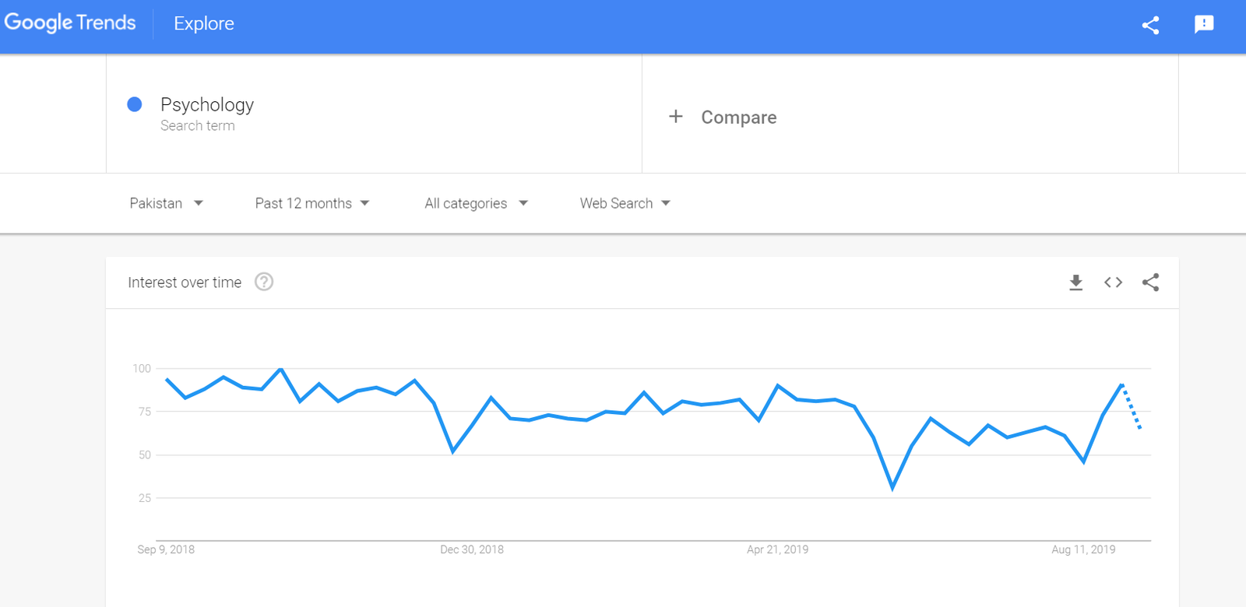Click the blue Psychology color dot

click(x=135, y=104)
